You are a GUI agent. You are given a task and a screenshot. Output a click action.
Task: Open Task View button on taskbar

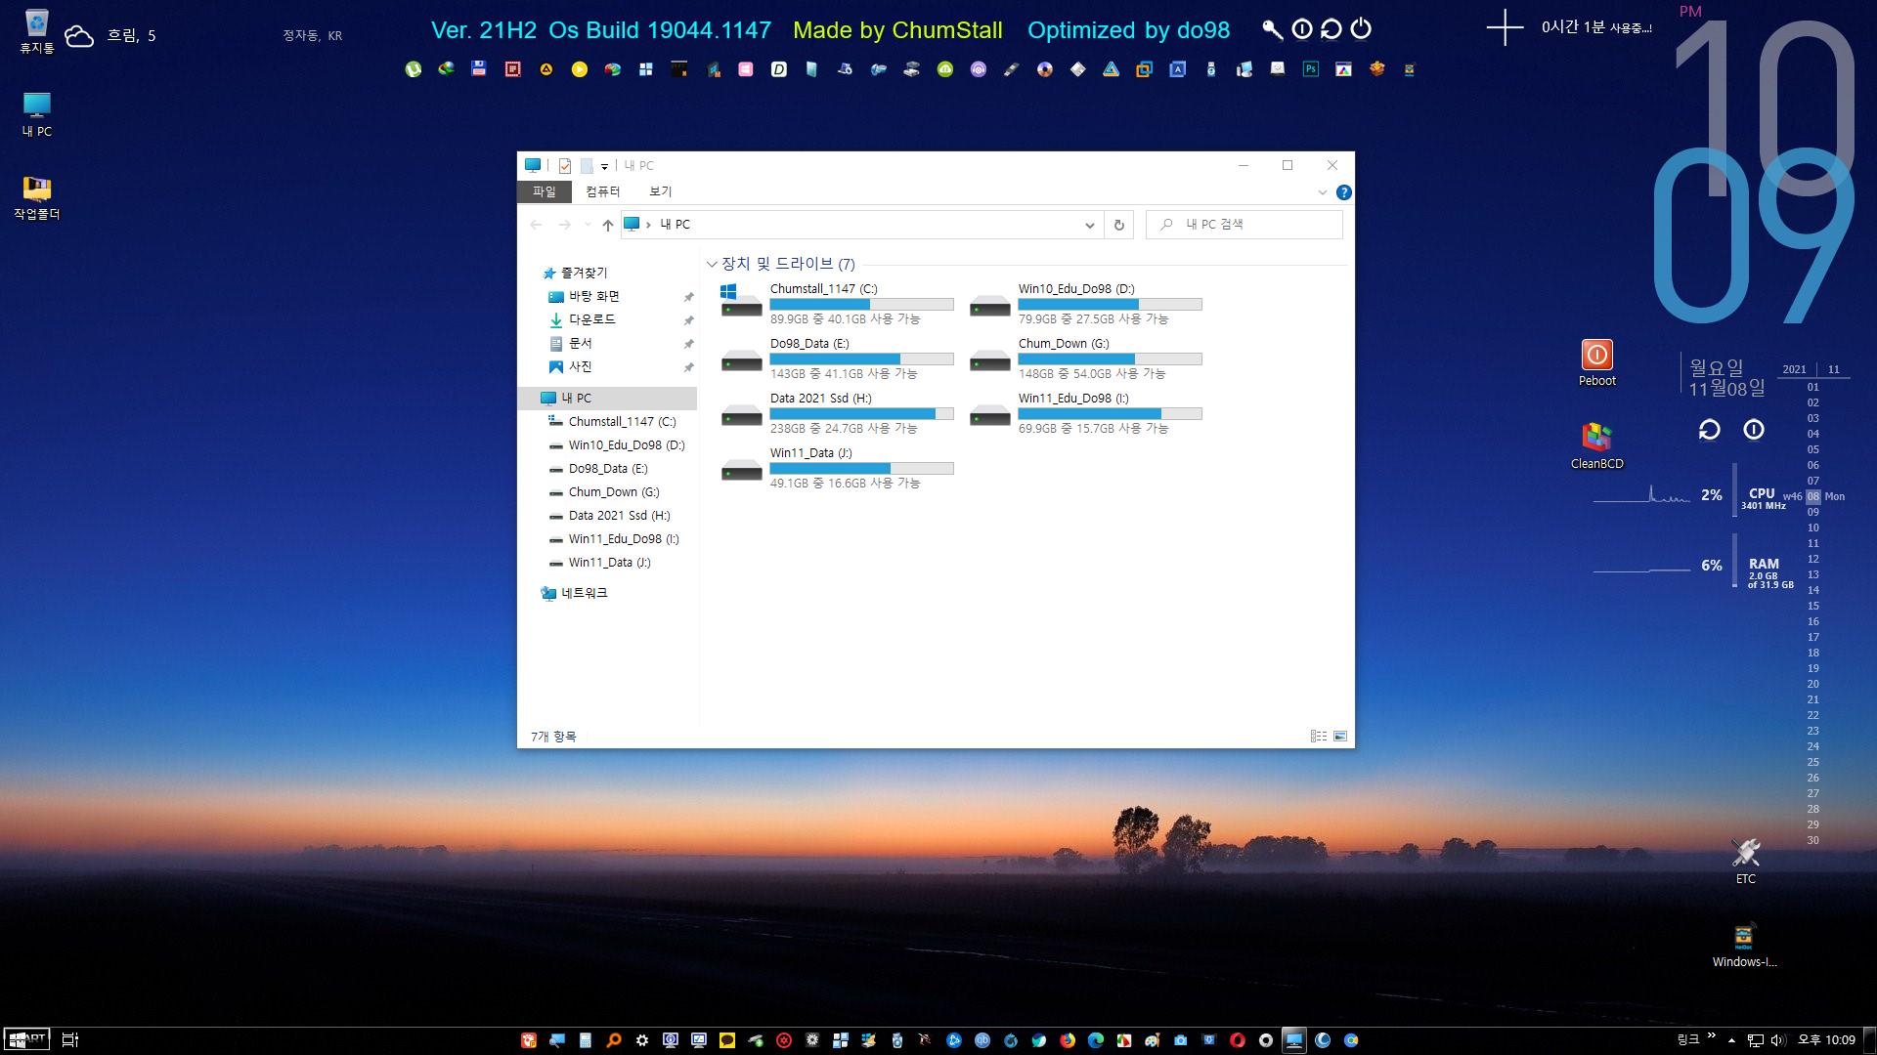click(70, 1040)
